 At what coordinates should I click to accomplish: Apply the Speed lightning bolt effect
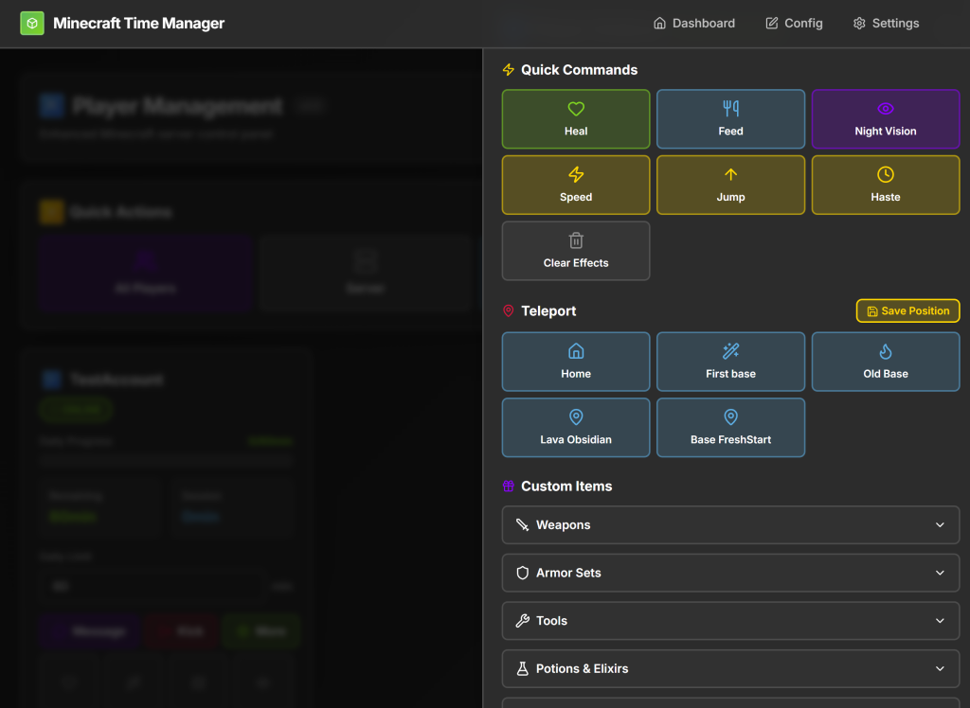[575, 174]
